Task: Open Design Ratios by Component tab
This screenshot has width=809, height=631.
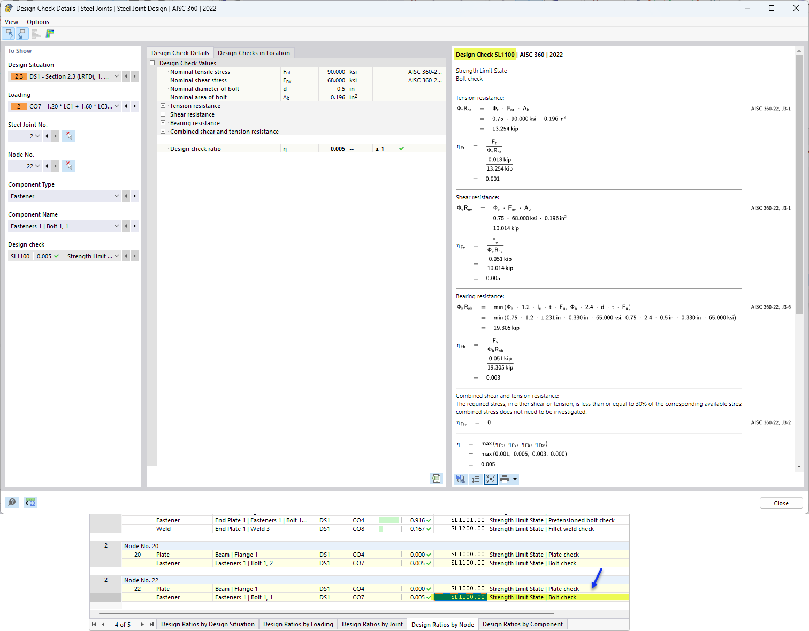Action: tap(523, 624)
